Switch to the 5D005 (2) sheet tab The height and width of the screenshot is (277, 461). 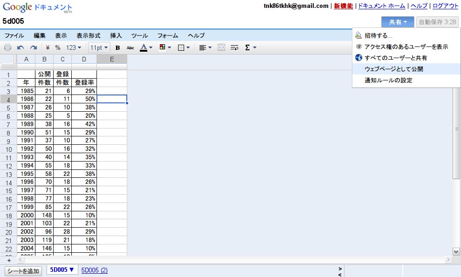pyautogui.click(x=94, y=270)
